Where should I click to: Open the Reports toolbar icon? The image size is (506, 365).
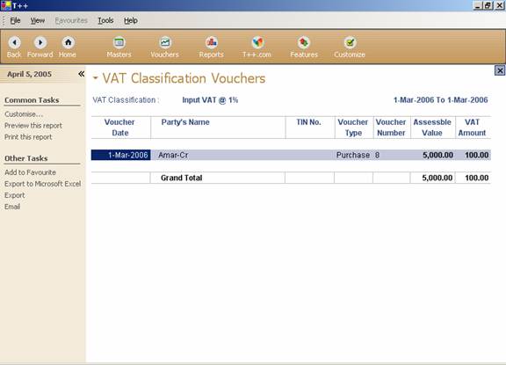212,42
